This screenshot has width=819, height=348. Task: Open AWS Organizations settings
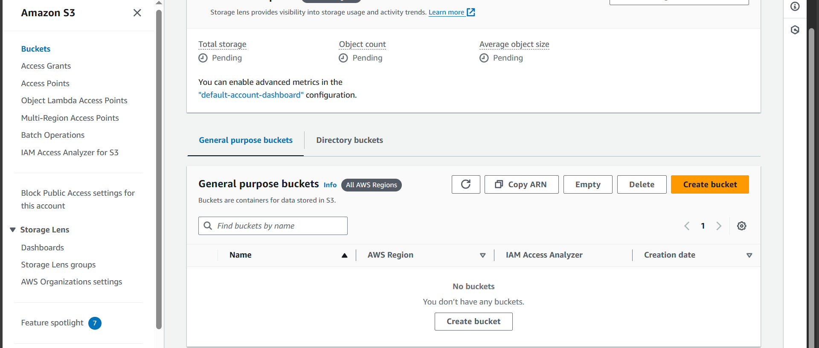(72, 282)
